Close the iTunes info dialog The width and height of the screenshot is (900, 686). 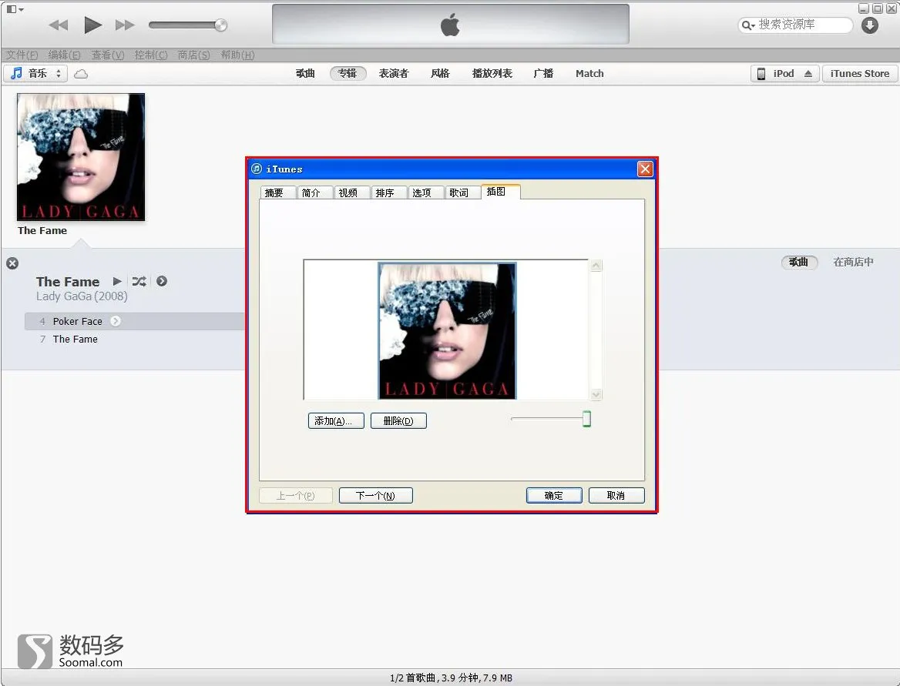tap(645, 169)
